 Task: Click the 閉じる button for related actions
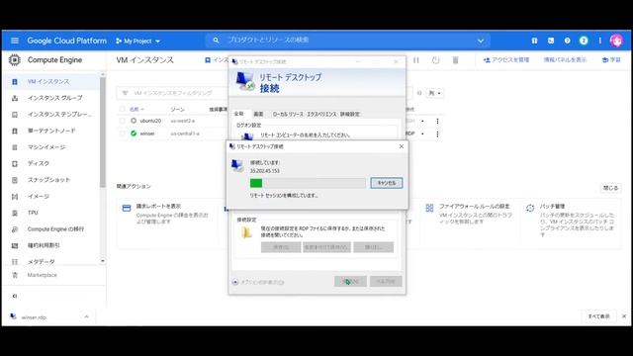pyautogui.click(x=610, y=188)
